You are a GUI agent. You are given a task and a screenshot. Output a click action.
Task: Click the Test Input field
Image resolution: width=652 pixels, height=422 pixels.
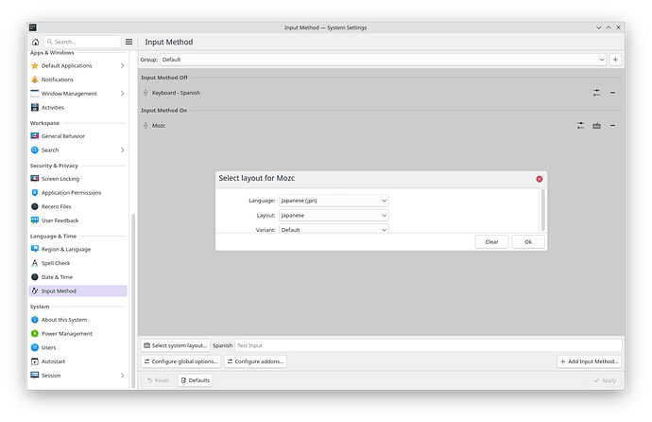428,345
